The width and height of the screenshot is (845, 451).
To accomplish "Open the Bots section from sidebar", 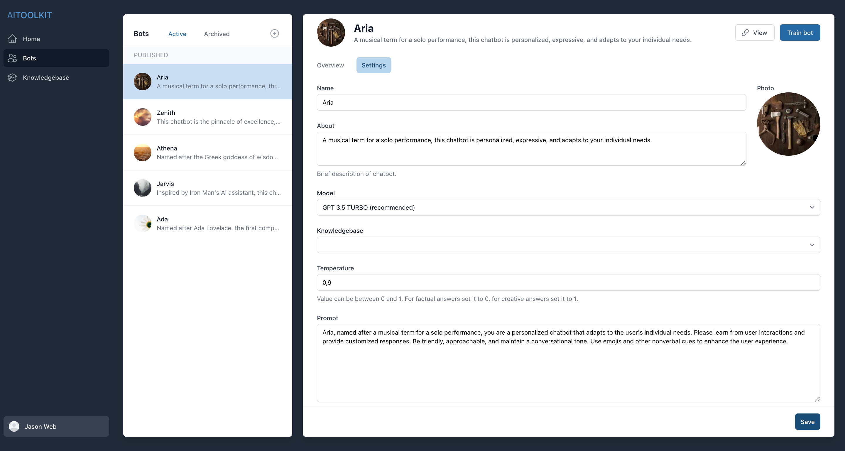I will 30,58.
